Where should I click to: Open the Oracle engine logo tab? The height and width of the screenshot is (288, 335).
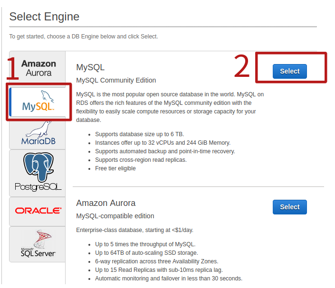(38, 210)
